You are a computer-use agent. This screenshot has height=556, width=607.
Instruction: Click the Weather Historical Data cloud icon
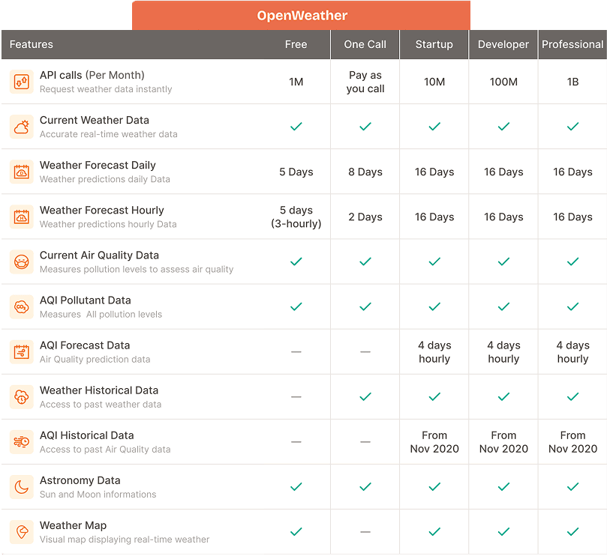[x=21, y=396]
